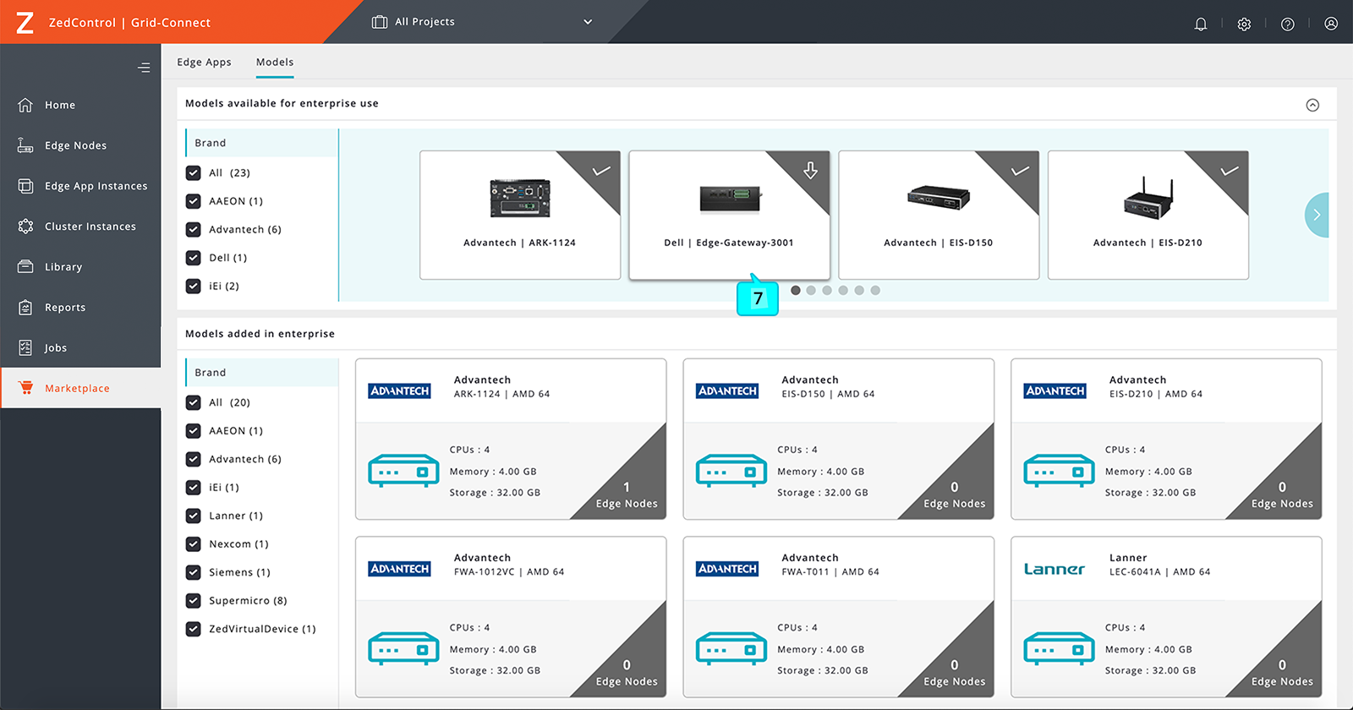The width and height of the screenshot is (1353, 710).
Task: Select the Models tab
Action: coord(275,63)
